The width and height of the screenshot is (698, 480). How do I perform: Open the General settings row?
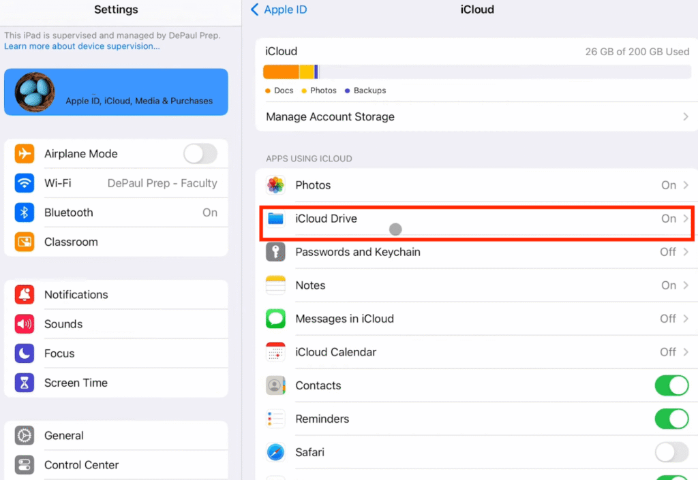[116, 436]
